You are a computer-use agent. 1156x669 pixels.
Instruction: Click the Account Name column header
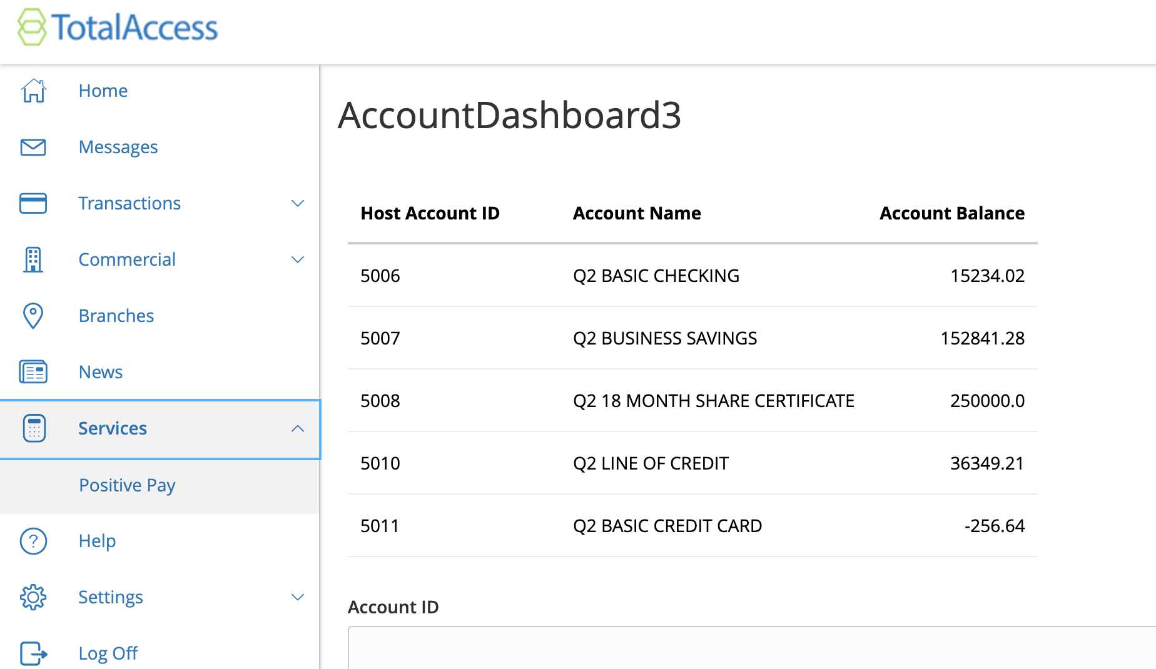coord(637,213)
